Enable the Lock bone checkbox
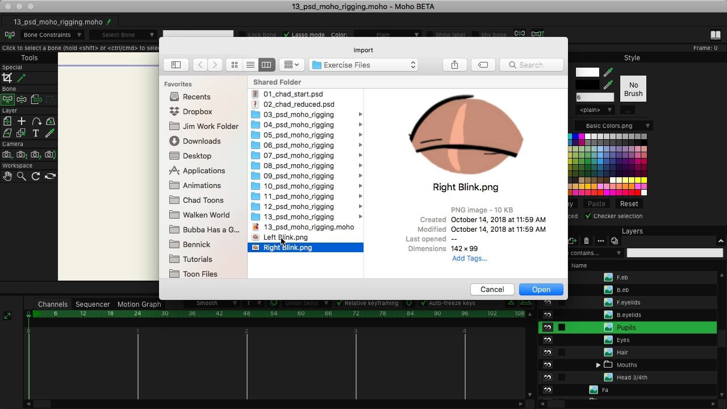The image size is (727, 409). tap(242, 34)
